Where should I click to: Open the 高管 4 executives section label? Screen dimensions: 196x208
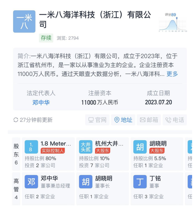point(16,189)
